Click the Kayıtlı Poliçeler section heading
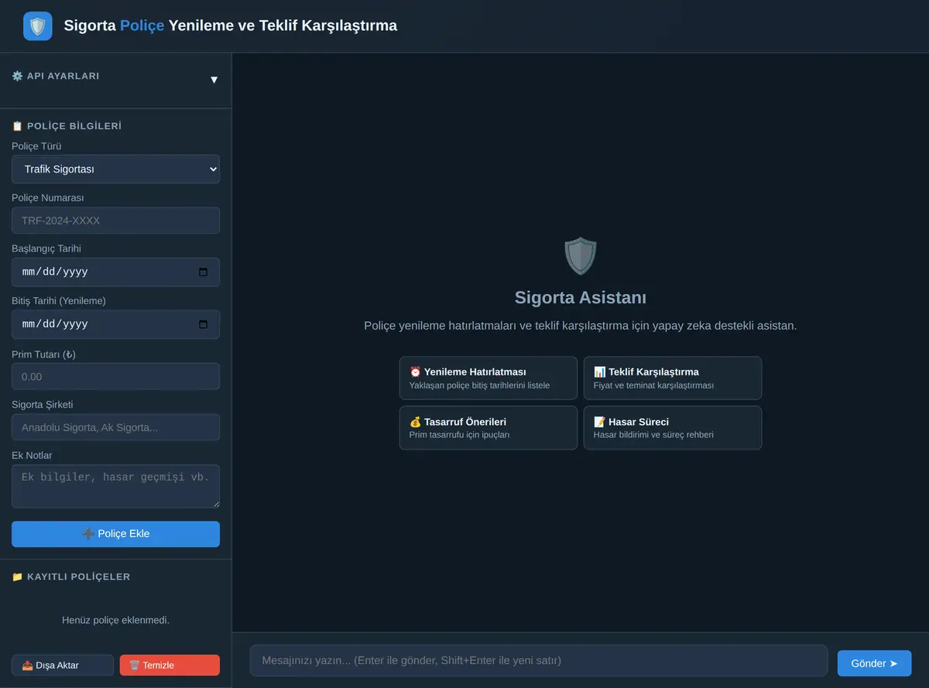Screen dimensions: 929x688 71,577
